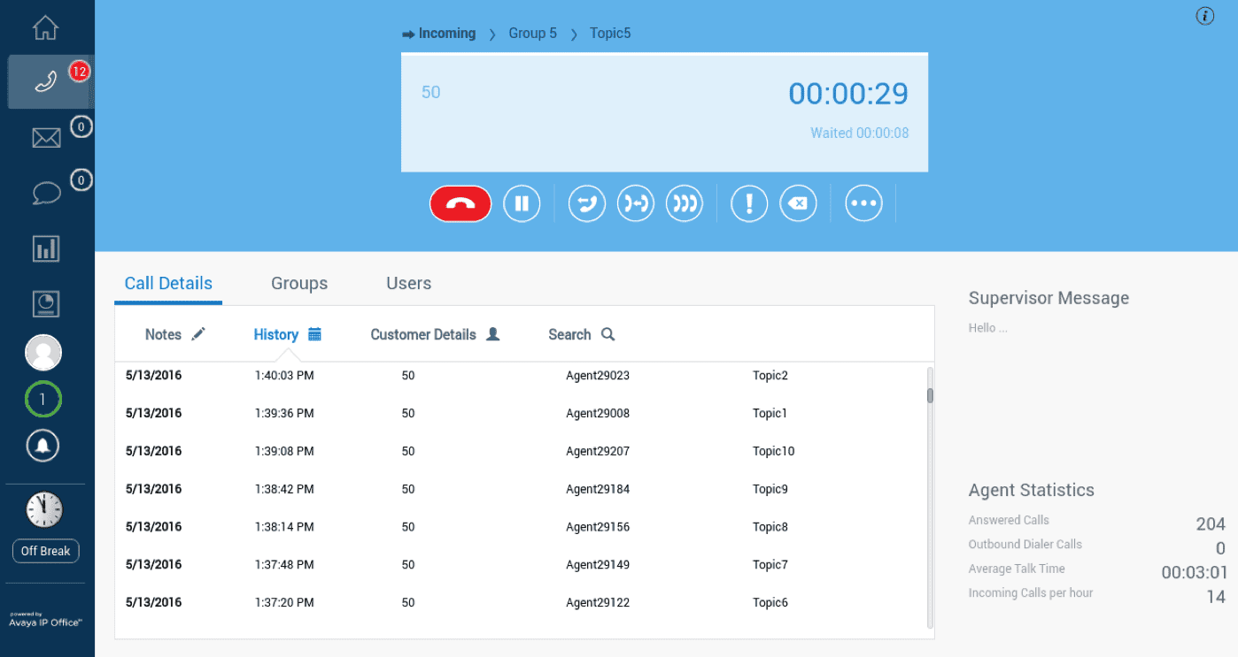Flag the call with the exclamation icon
The width and height of the screenshot is (1238, 657).
[x=748, y=203]
